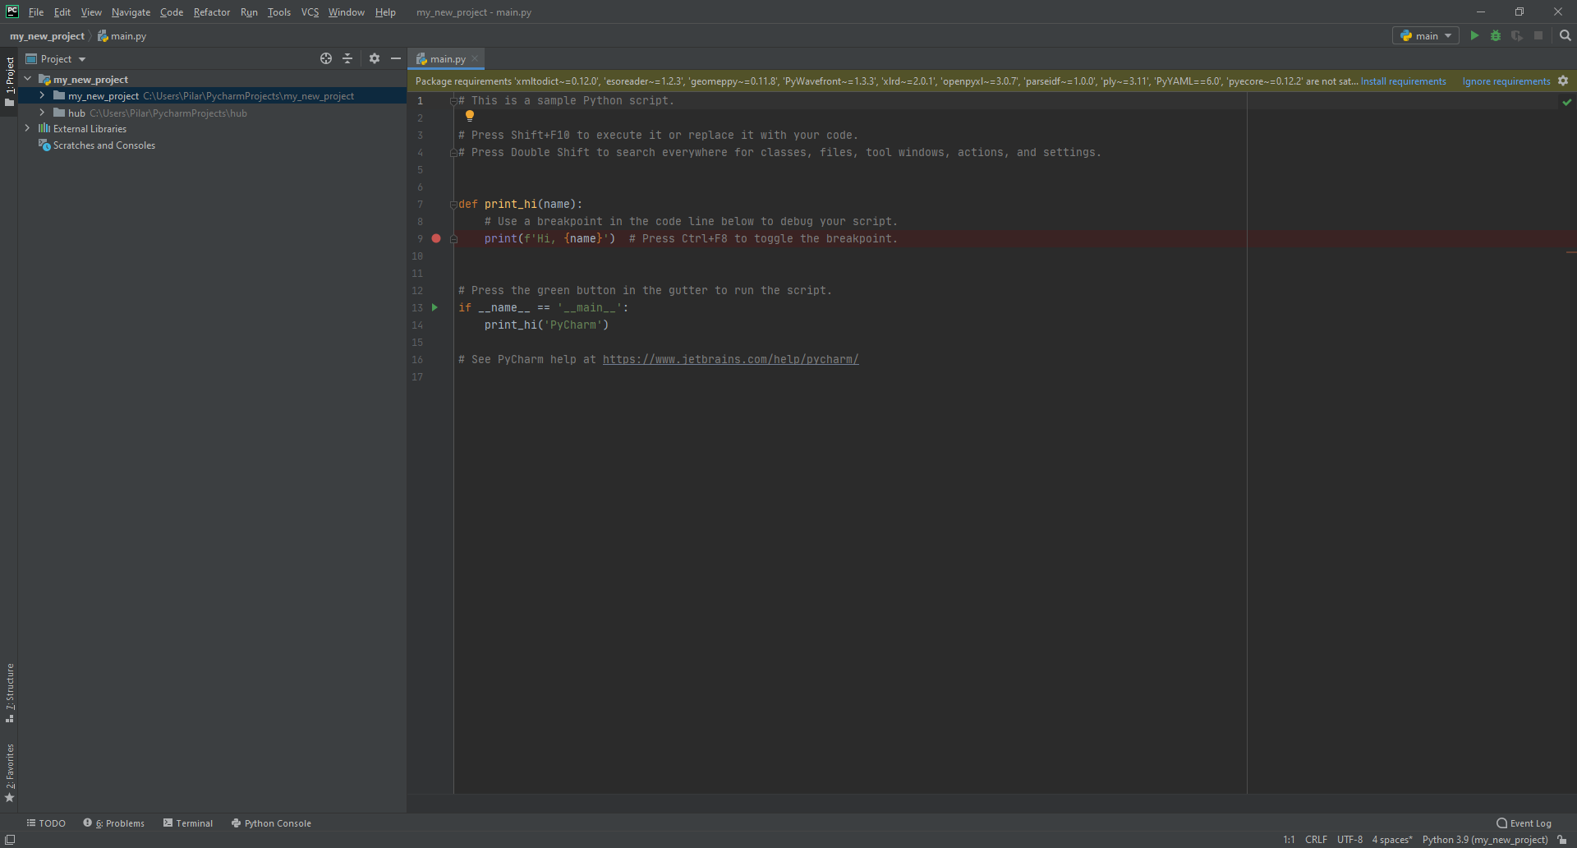Toggle the lock icon in status bar

tap(1562, 839)
